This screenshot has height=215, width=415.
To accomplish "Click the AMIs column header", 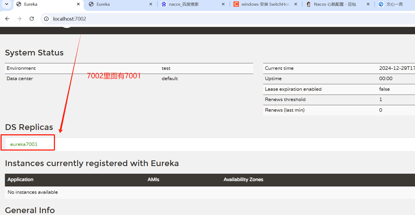I will point(153,179).
